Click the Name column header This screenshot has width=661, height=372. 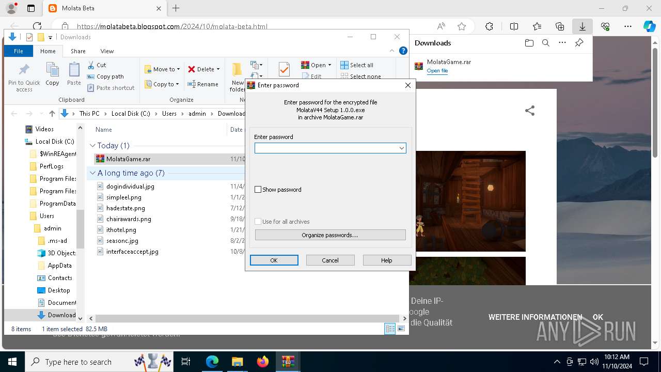104,130
